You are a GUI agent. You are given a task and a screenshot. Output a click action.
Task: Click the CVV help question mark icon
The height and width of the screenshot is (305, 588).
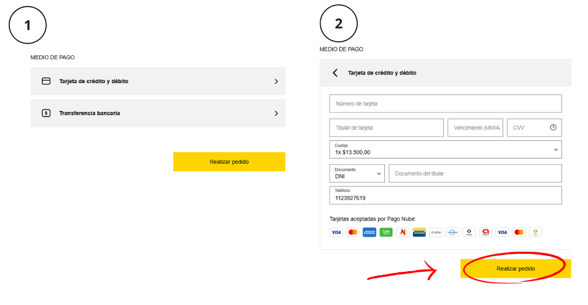[x=553, y=127]
